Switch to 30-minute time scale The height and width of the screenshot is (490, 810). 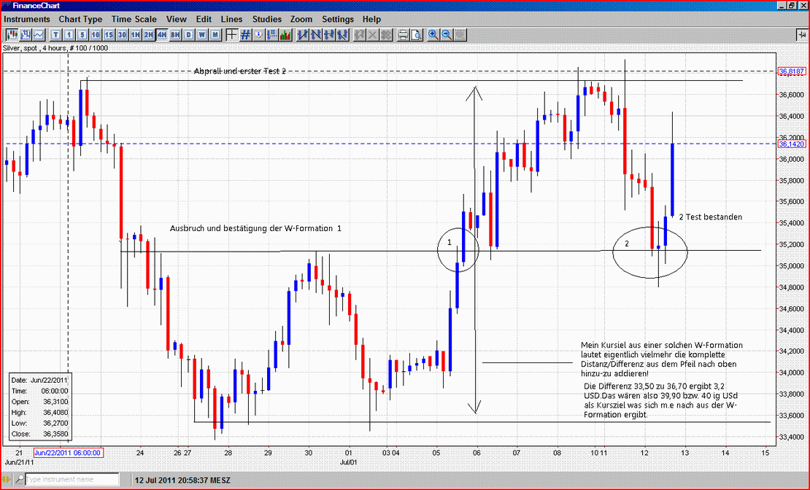click(x=122, y=34)
